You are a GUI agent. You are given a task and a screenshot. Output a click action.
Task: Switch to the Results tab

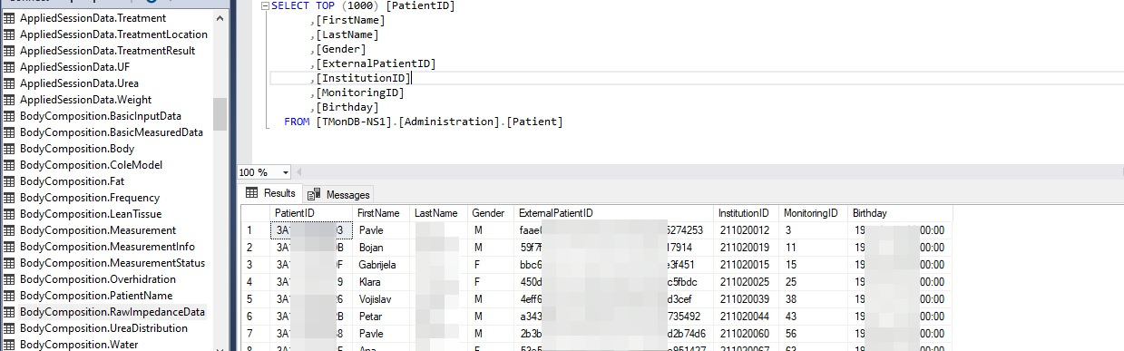point(270,193)
